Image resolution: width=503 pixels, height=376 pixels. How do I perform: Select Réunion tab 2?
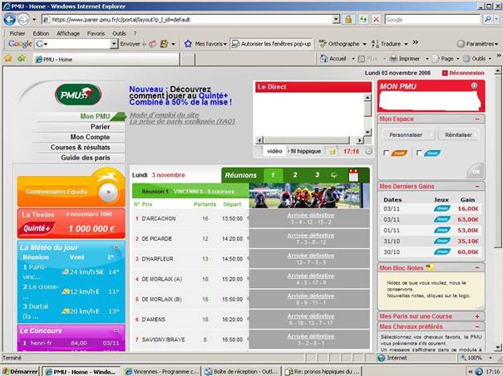295,175
